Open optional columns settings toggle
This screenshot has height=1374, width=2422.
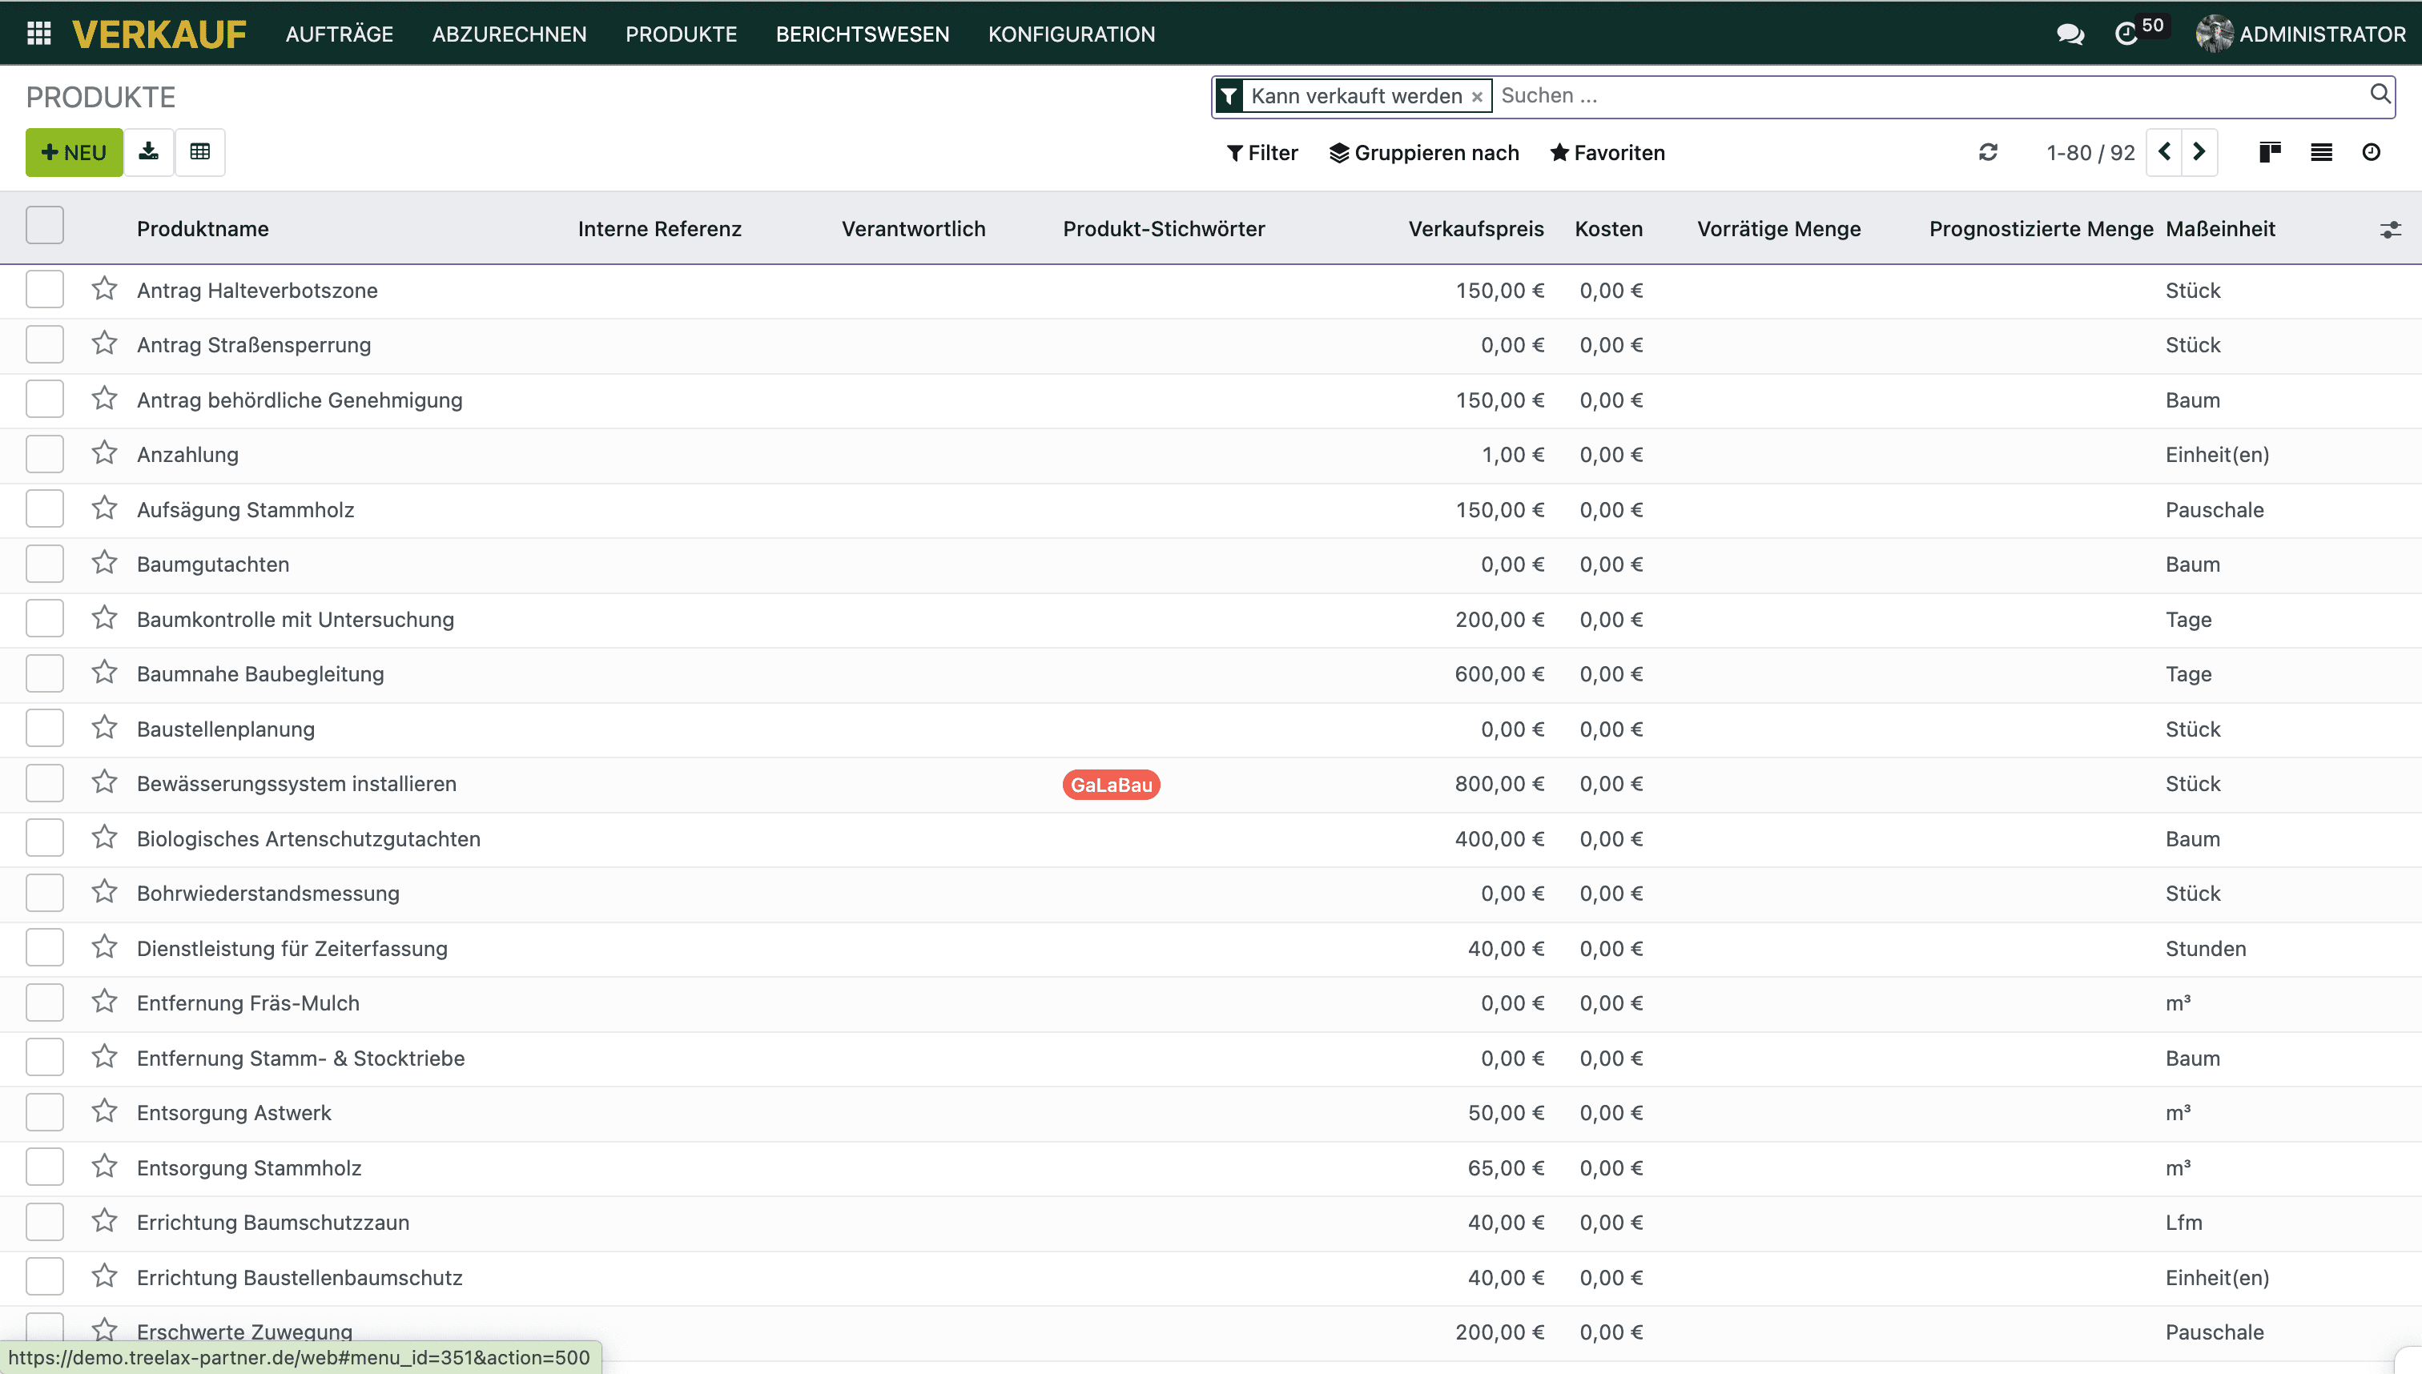point(2390,229)
